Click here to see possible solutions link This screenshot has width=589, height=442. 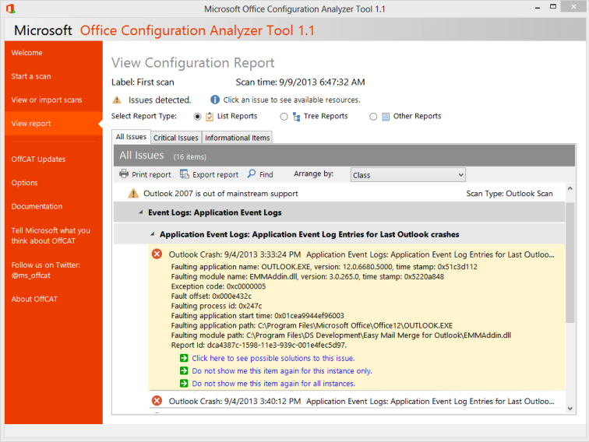coord(273,358)
